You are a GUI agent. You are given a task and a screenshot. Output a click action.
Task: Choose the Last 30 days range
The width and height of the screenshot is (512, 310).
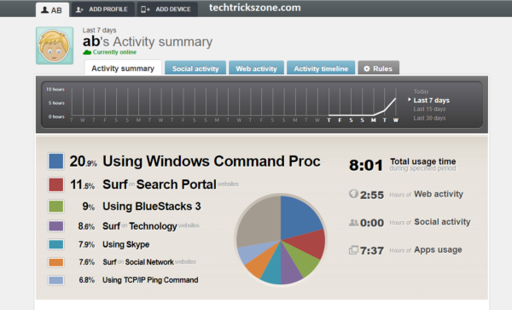click(x=429, y=118)
